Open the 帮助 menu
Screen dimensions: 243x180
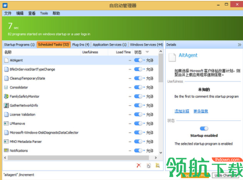point(56,13)
